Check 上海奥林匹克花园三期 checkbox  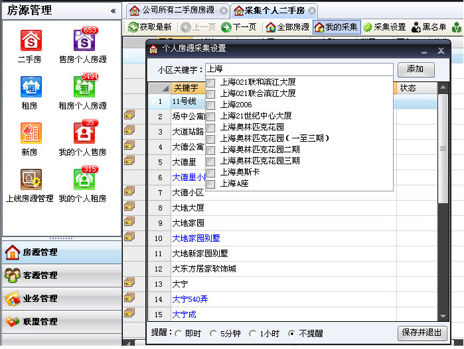click(211, 162)
